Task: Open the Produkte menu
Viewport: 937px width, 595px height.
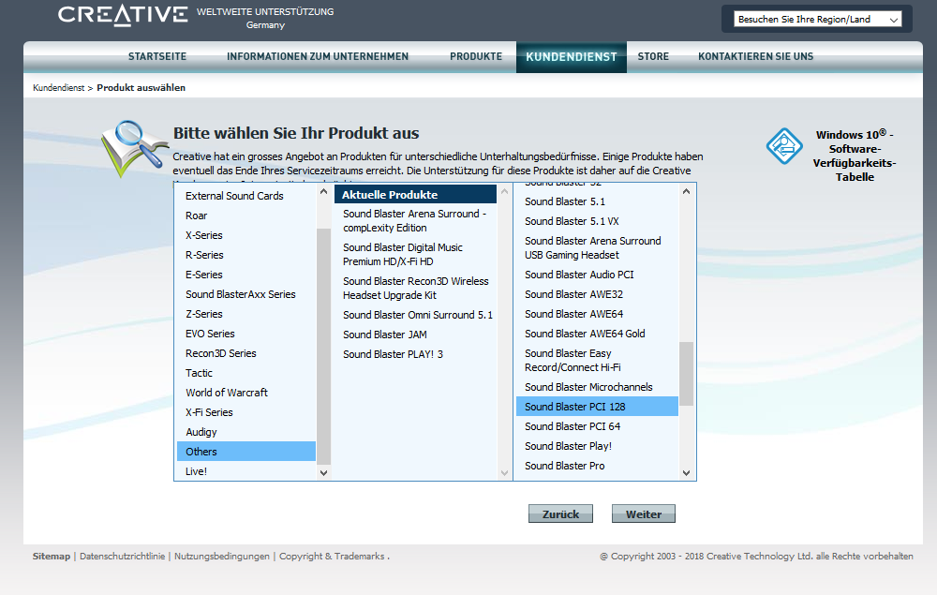Action: 476,56
